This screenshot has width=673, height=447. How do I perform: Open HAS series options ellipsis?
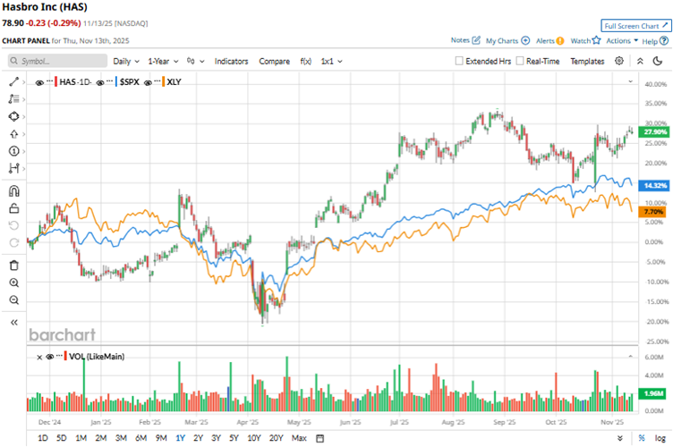50,80
